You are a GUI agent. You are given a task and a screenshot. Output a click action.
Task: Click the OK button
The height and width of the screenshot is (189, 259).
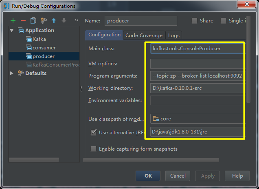coord(148,176)
